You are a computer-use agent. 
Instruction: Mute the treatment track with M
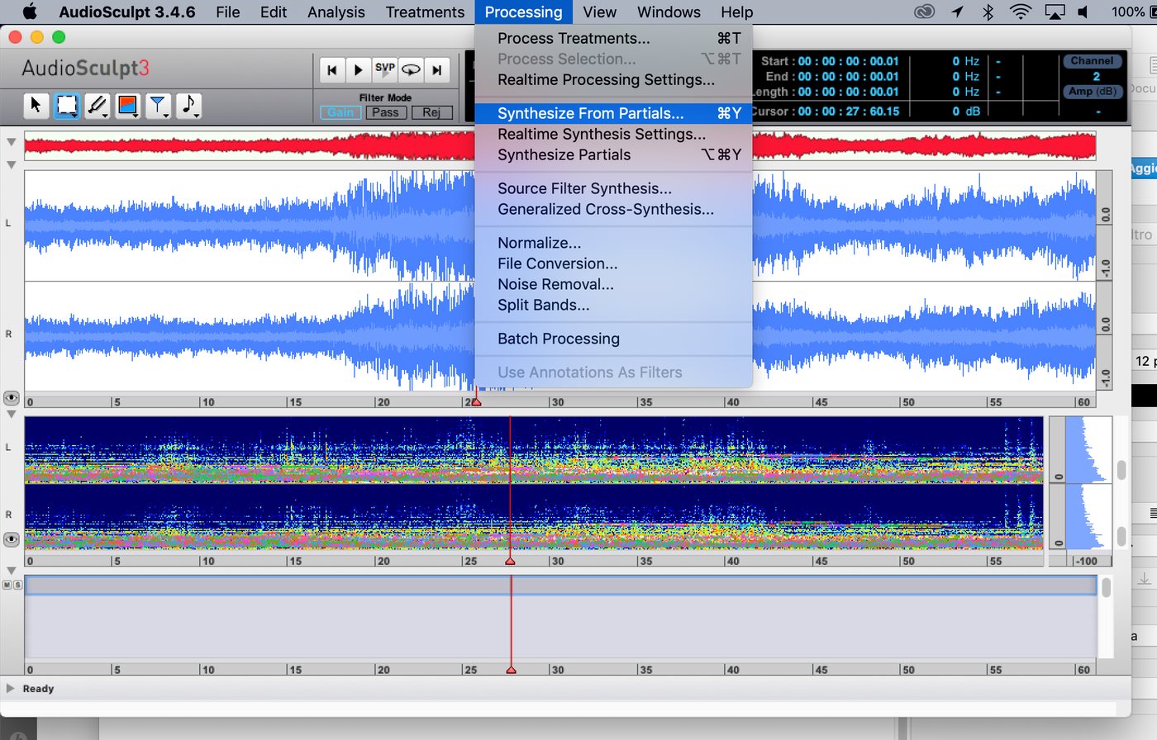pos(7,585)
